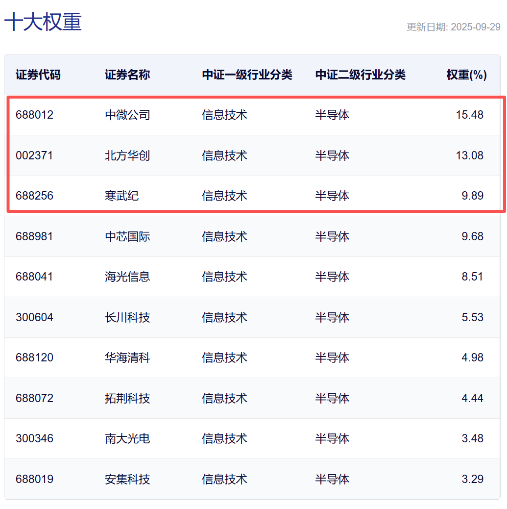Click the 权重(%) column header
The width and height of the screenshot is (507, 509).
coord(466,75)
